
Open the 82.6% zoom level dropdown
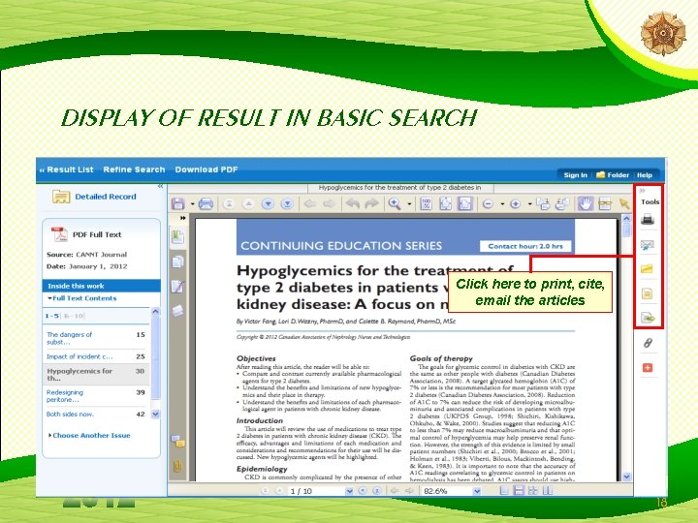(477, 491)
